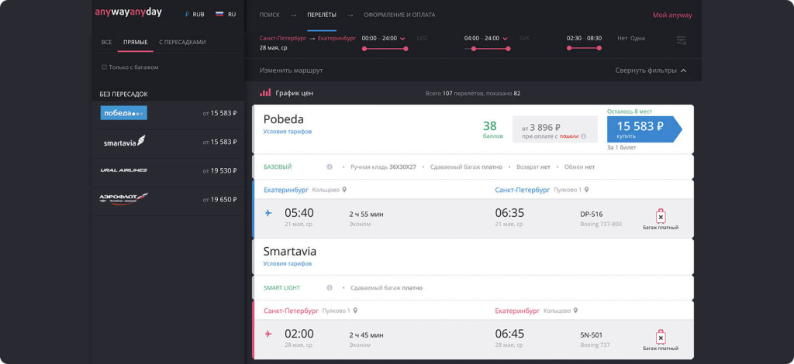This screenshot has height=364, width=794.
Task: Click Санкт-Петербург departure city in Smartavia flight
Action: [292, 311]
